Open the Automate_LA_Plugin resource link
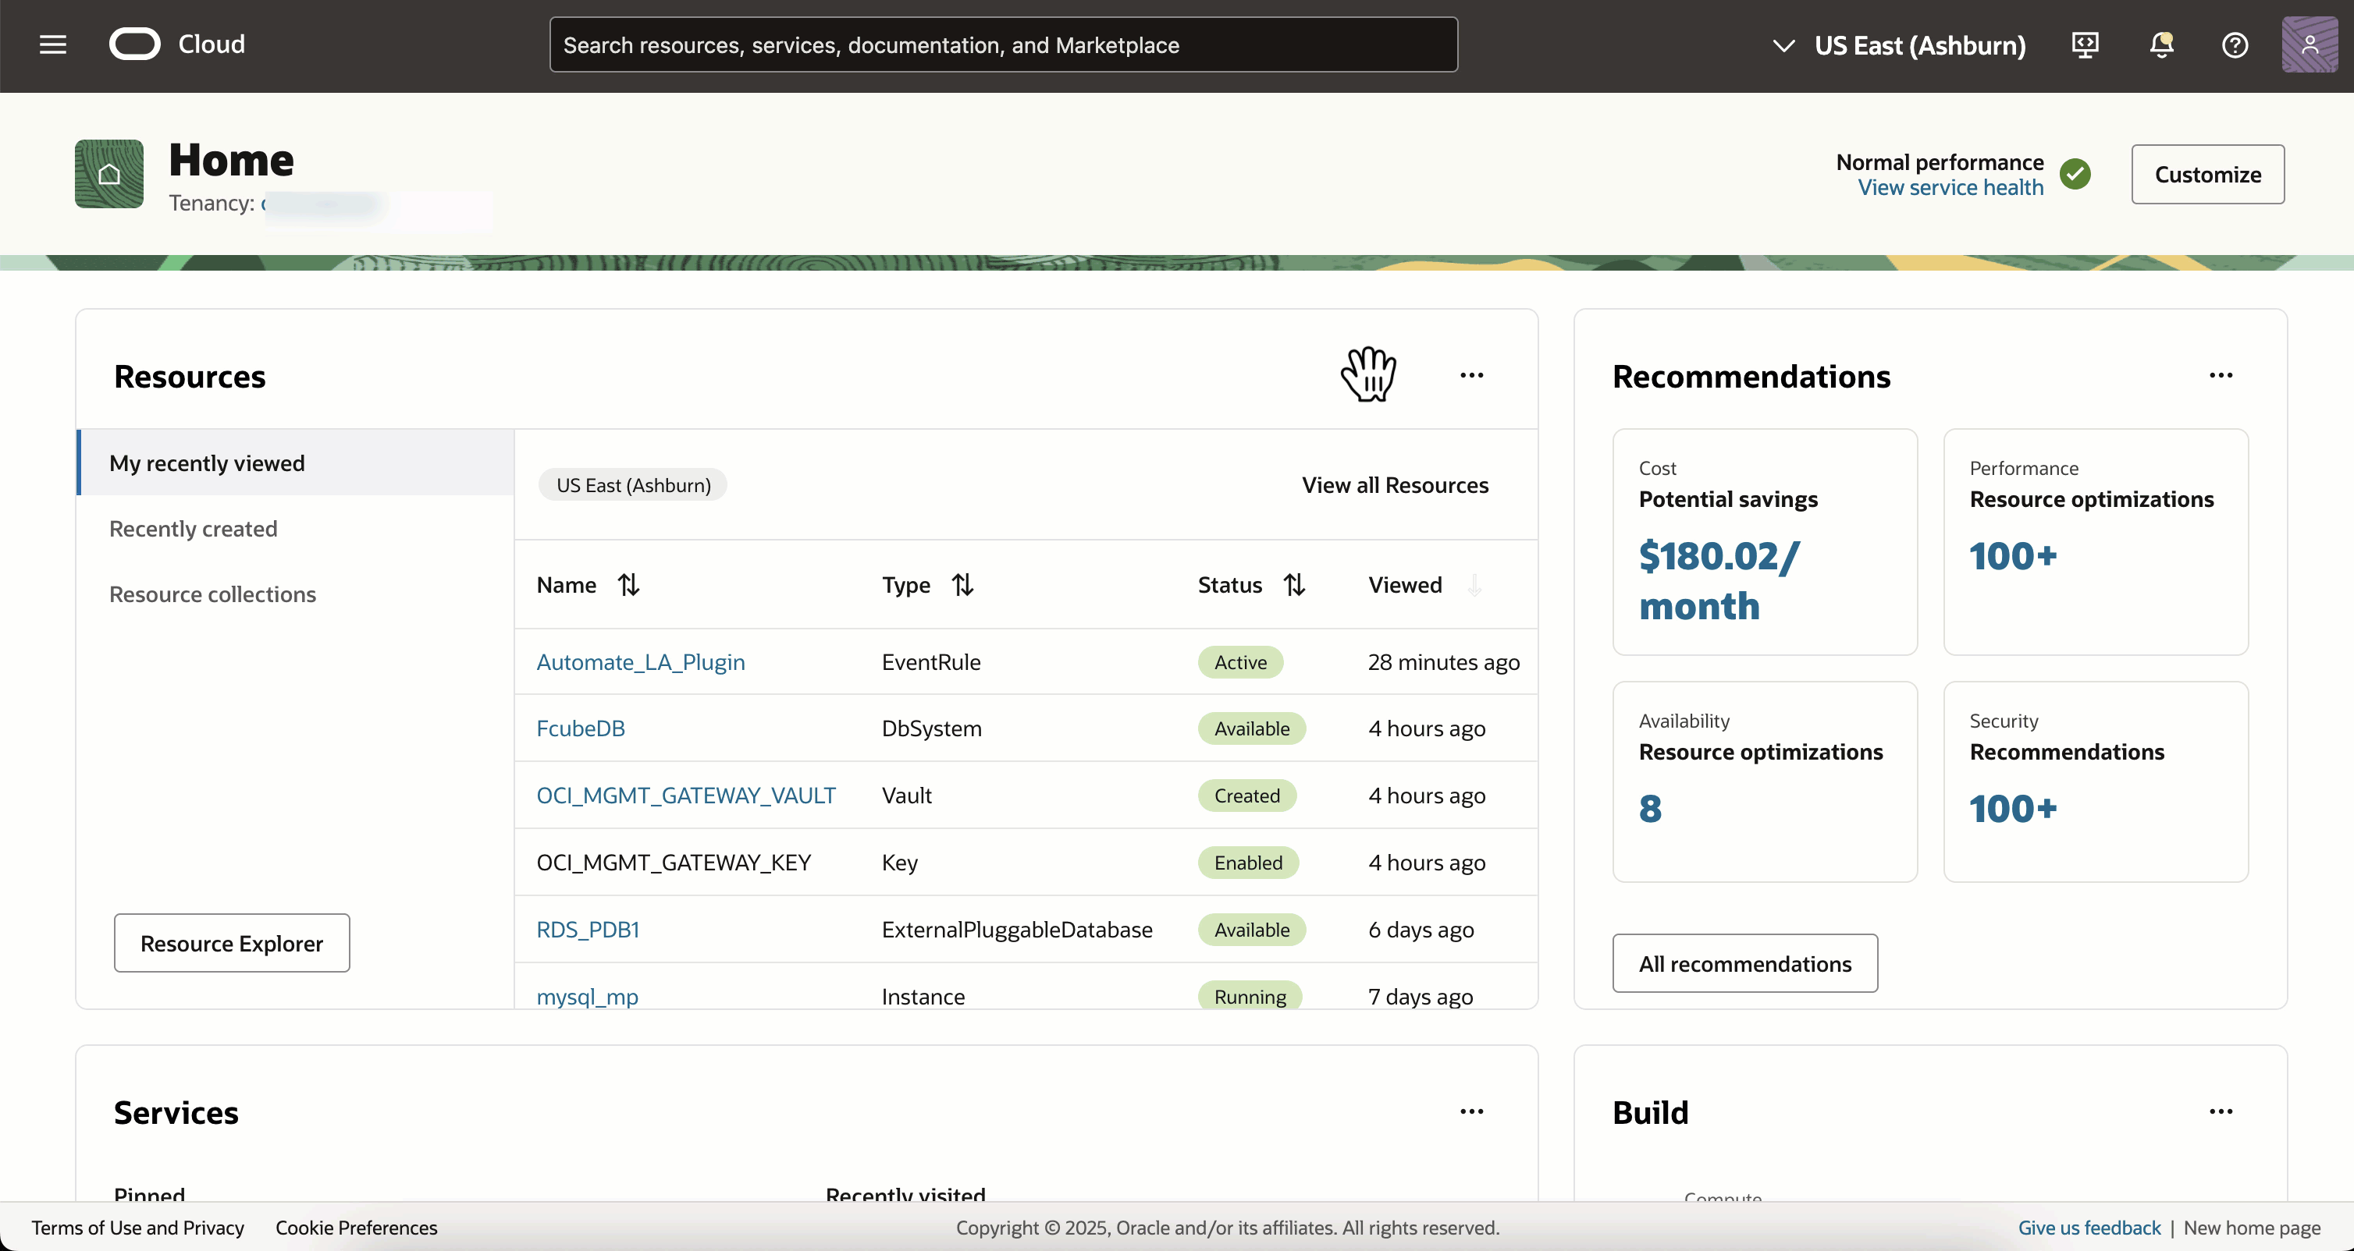The width and height of the screenshot is (2354, 1251). (x=640, y=662)
